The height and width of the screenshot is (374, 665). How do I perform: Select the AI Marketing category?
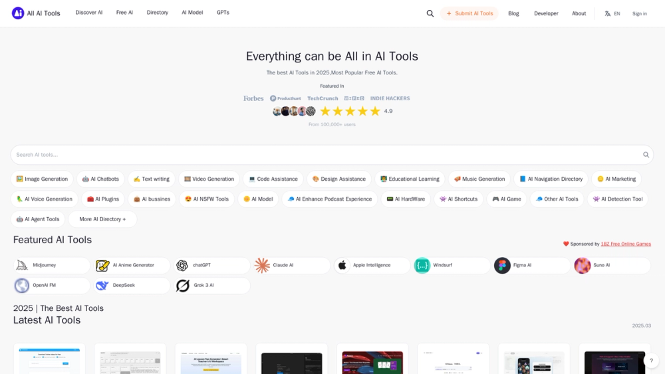(x=616, y=179)
